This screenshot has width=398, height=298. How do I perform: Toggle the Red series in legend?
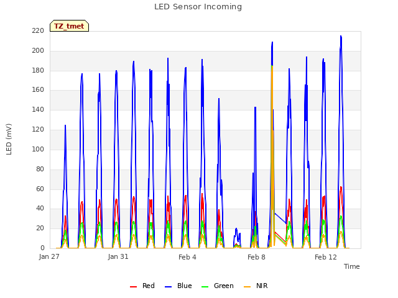tap(142, 286)
